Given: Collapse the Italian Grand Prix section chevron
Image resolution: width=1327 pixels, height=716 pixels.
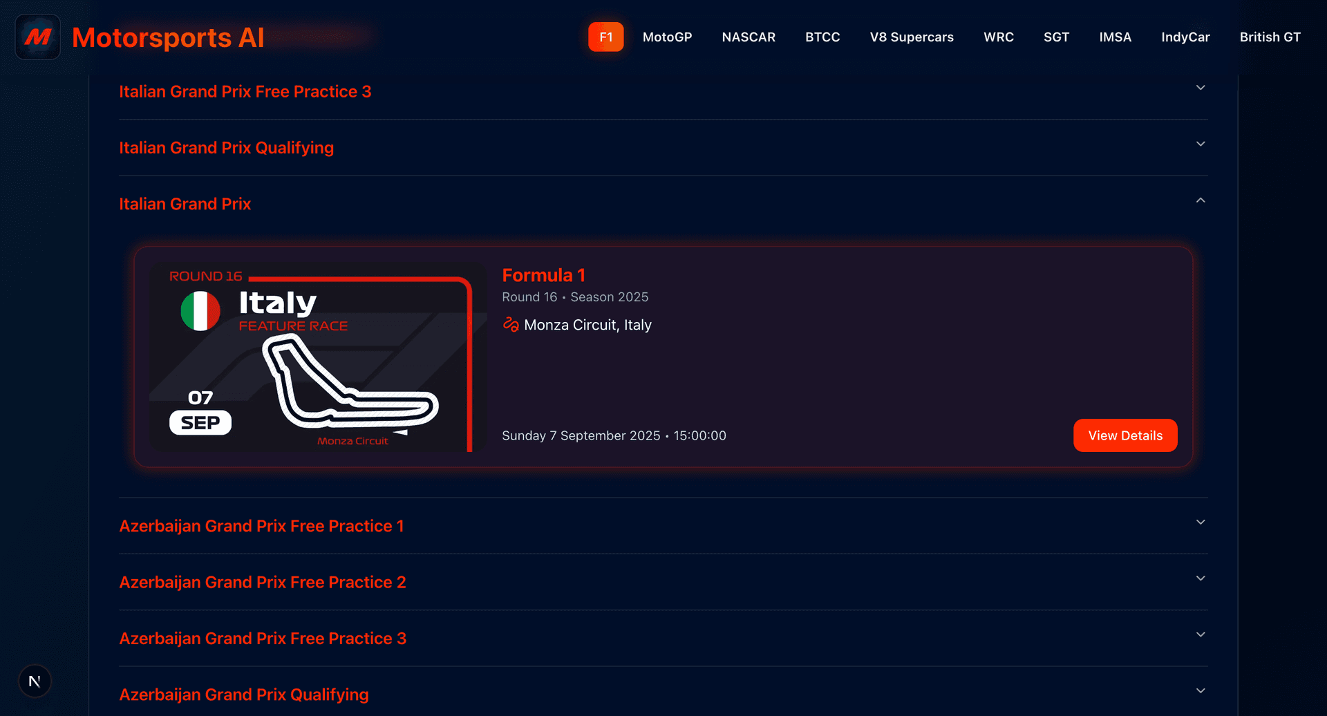Looking at the screenshot, I should tap(1201, 200).
